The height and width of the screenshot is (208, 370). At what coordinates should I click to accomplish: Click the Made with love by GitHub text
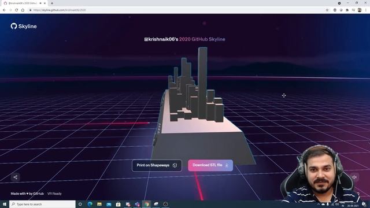(27, 194)
